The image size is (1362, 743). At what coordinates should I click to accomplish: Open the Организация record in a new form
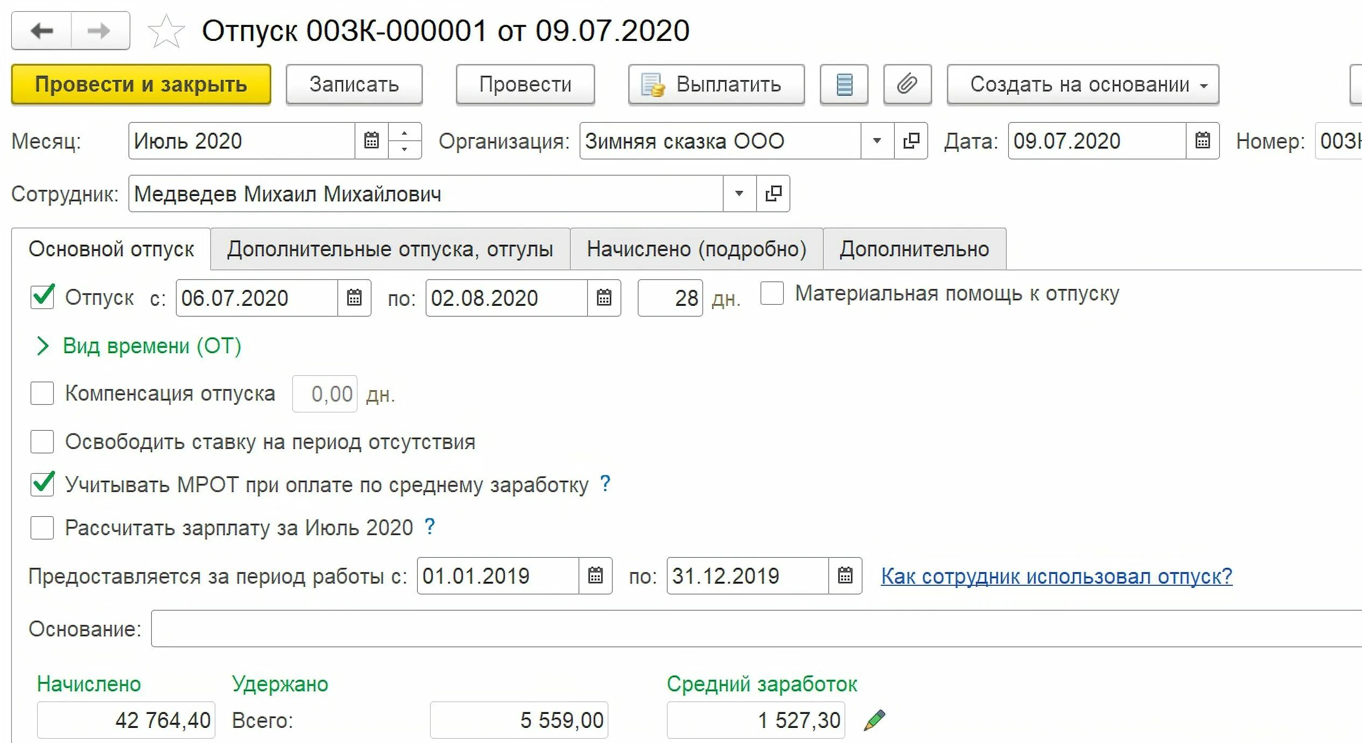coord(911,141)
